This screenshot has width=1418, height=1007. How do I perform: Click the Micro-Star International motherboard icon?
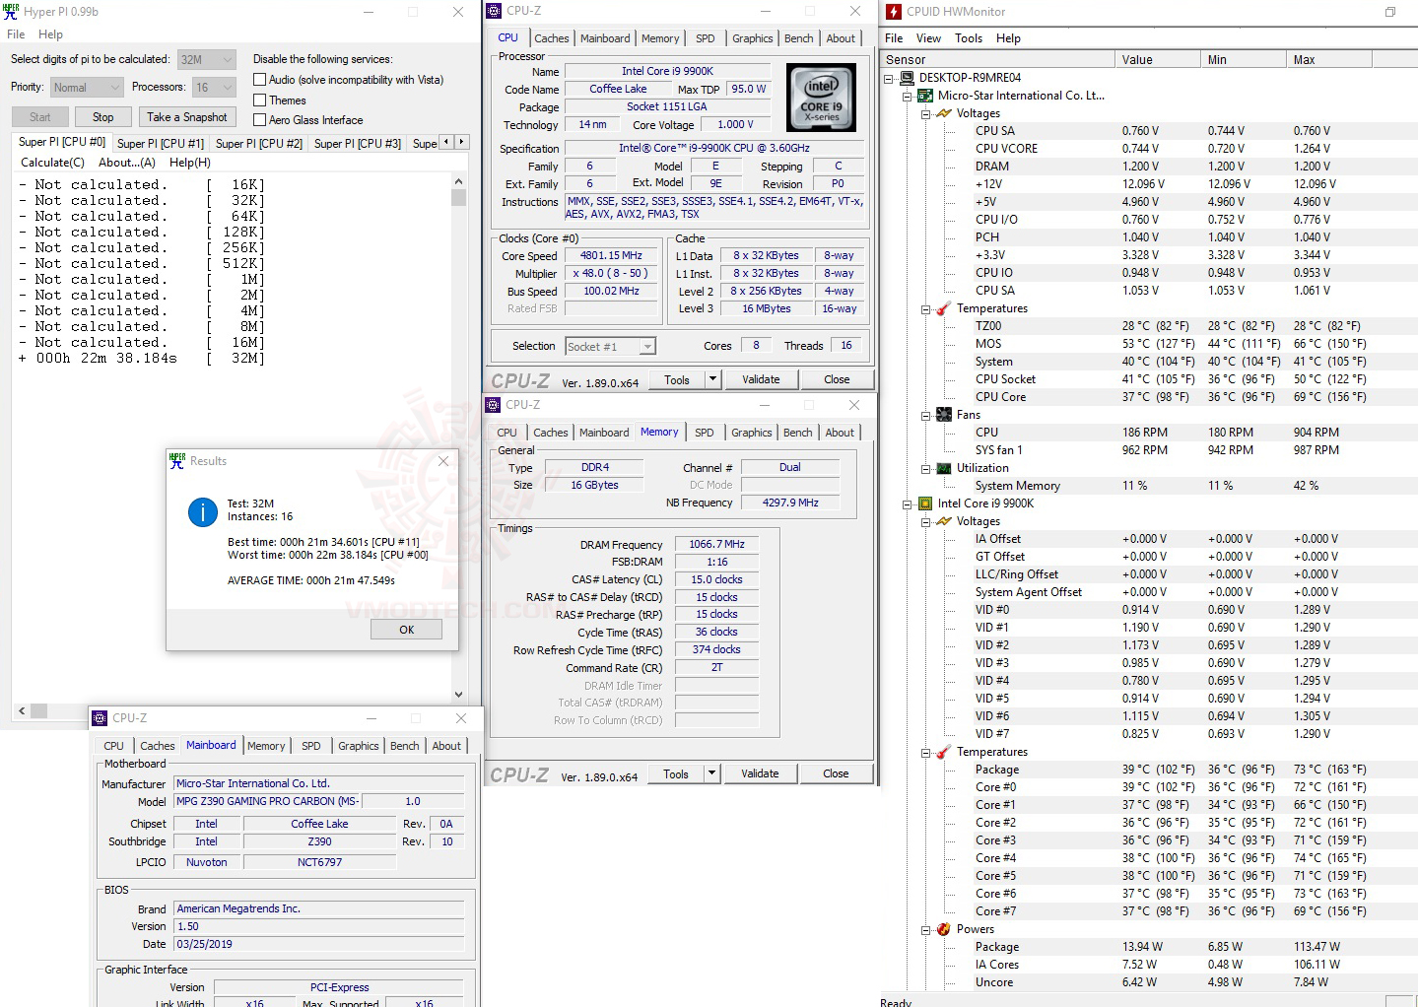pyautogui.click(x=925, y=96)
